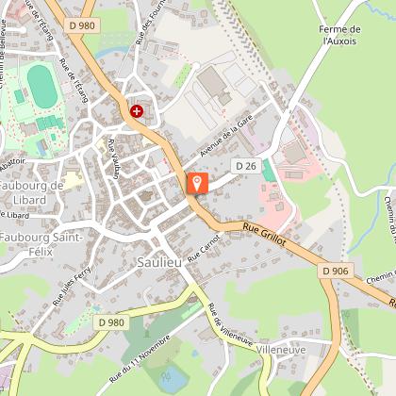The height and width of the screenshot is (396, 396).
Task: Click the Avenue de la Gare label
Action: click(226, 136)
